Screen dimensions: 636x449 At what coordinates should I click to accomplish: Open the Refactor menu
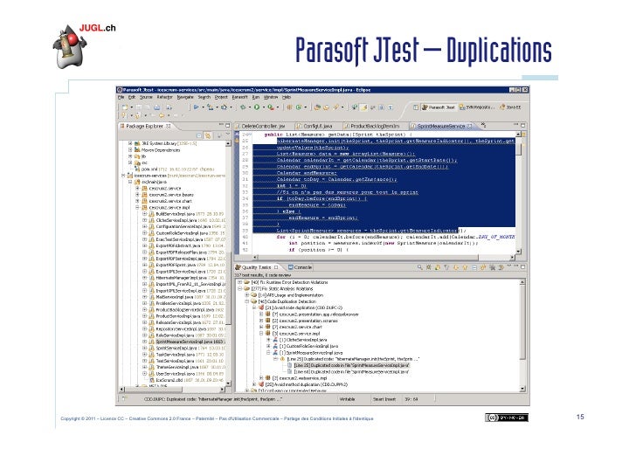[164, 97]
